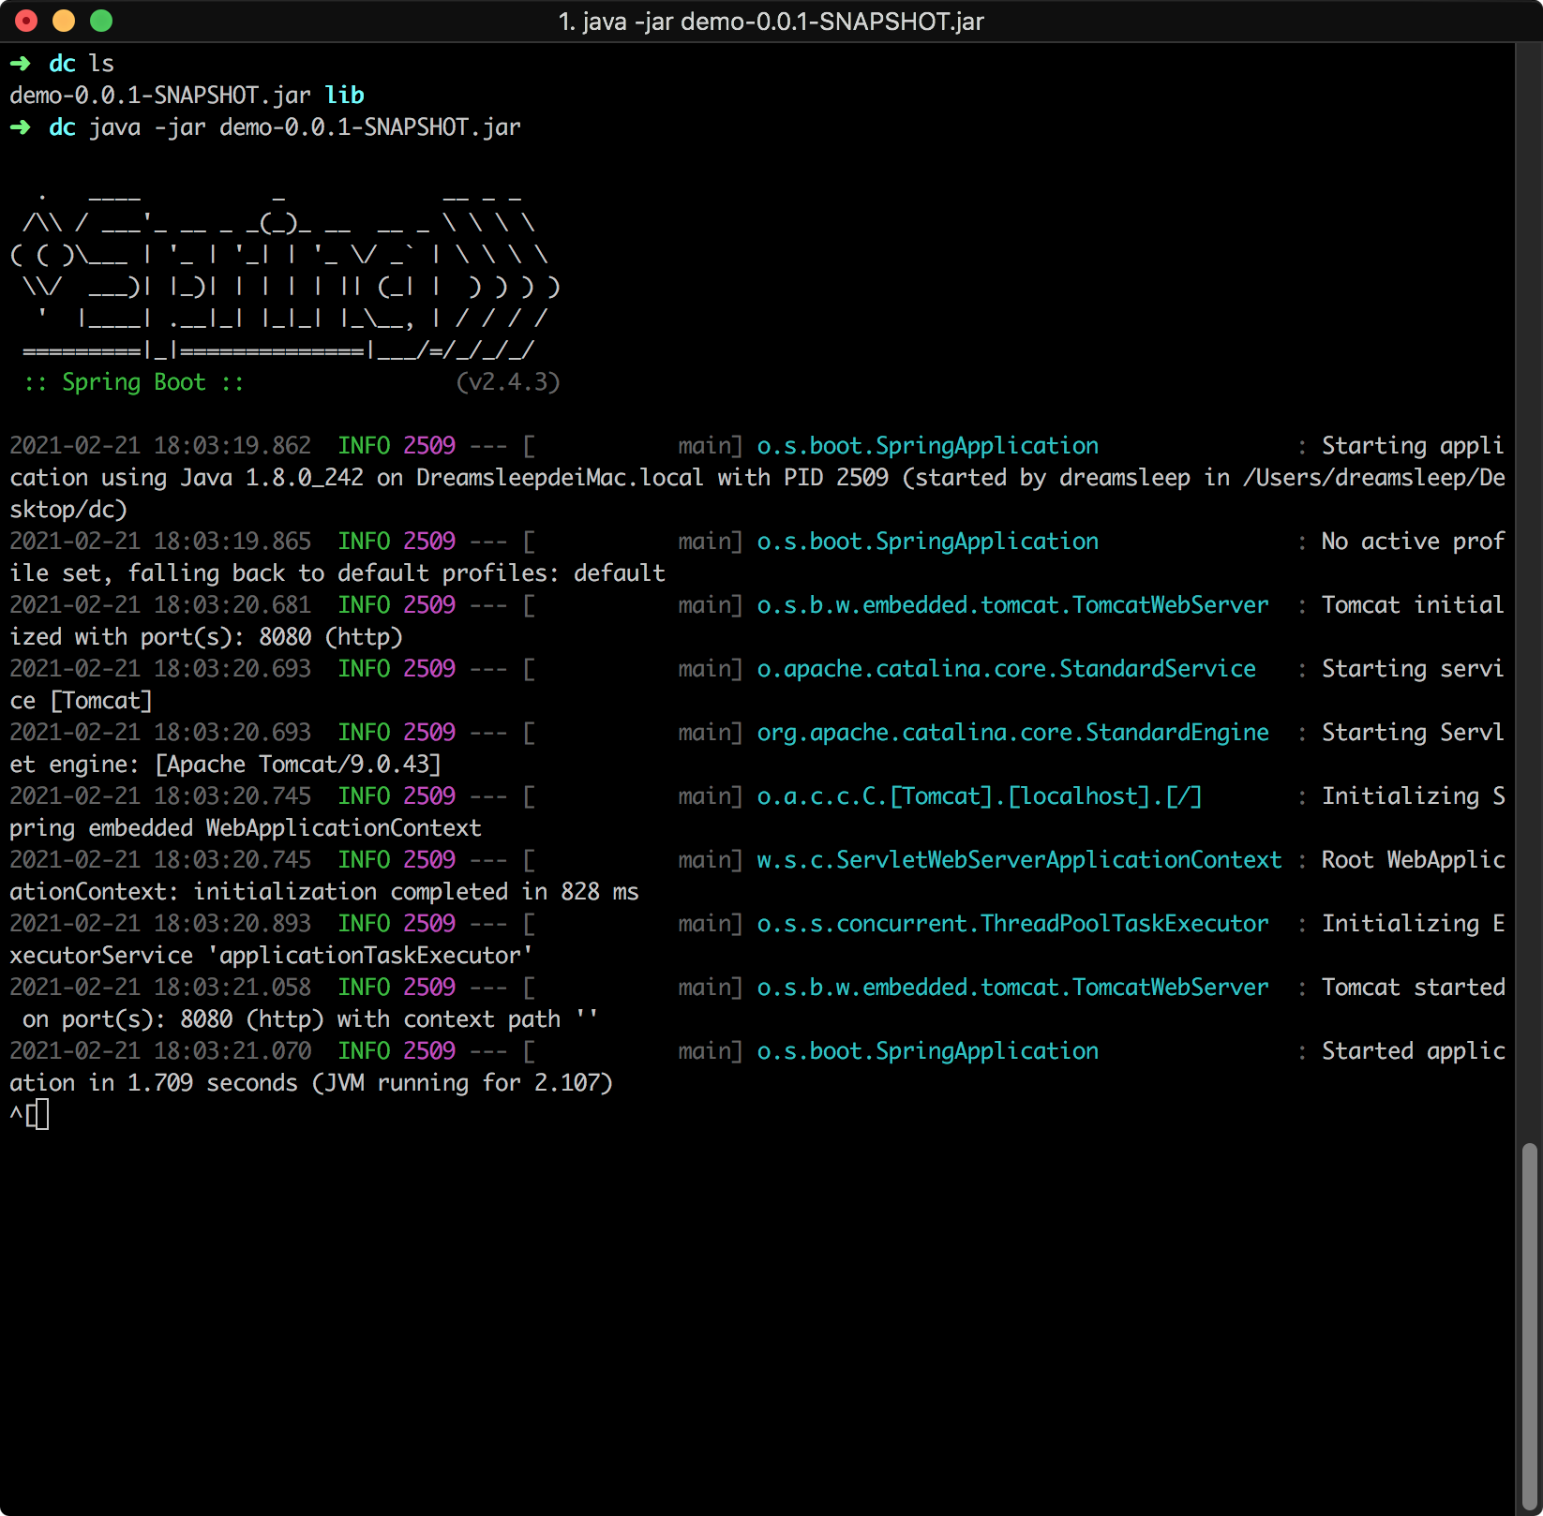Click the green prompt arrow before 'dc java'
The width and height of the screenshot is (1543, 1516).
[20, 127]
